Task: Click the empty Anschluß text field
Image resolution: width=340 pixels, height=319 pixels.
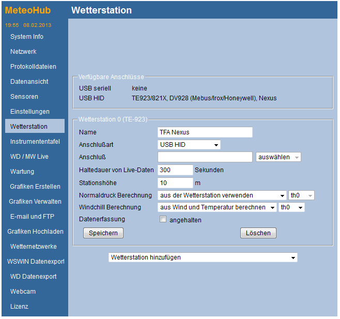Action: [205, 157]
